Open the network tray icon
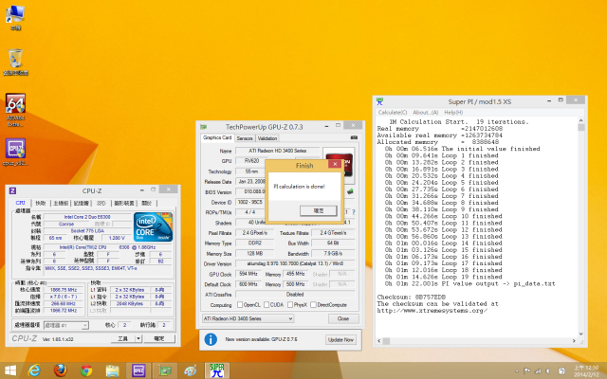 538,370
